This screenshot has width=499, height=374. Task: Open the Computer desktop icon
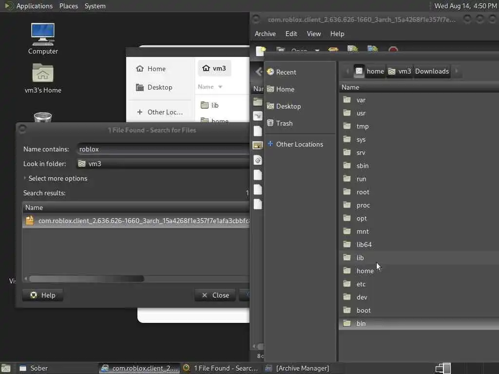click(x=43, y=38)
